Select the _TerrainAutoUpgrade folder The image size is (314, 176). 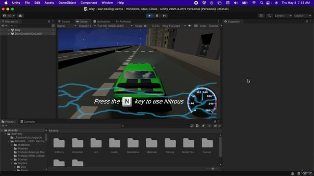(26, 137)
